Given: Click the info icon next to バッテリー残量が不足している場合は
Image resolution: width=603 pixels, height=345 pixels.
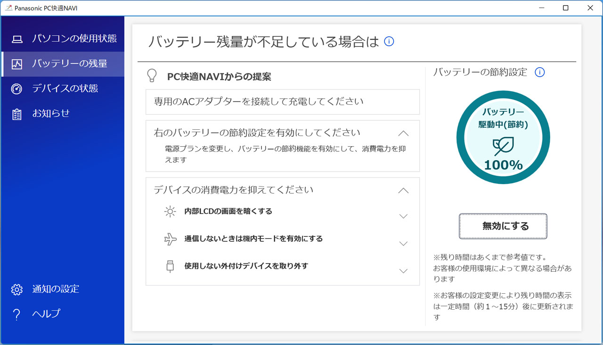Looking at the screenshot, I should (389, 42).
